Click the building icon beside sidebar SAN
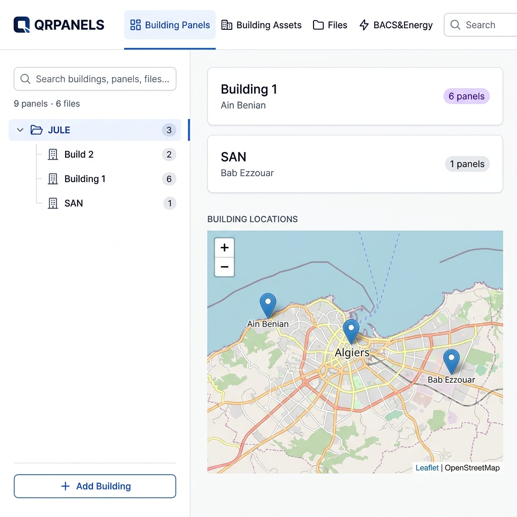 tap(53, 203)
